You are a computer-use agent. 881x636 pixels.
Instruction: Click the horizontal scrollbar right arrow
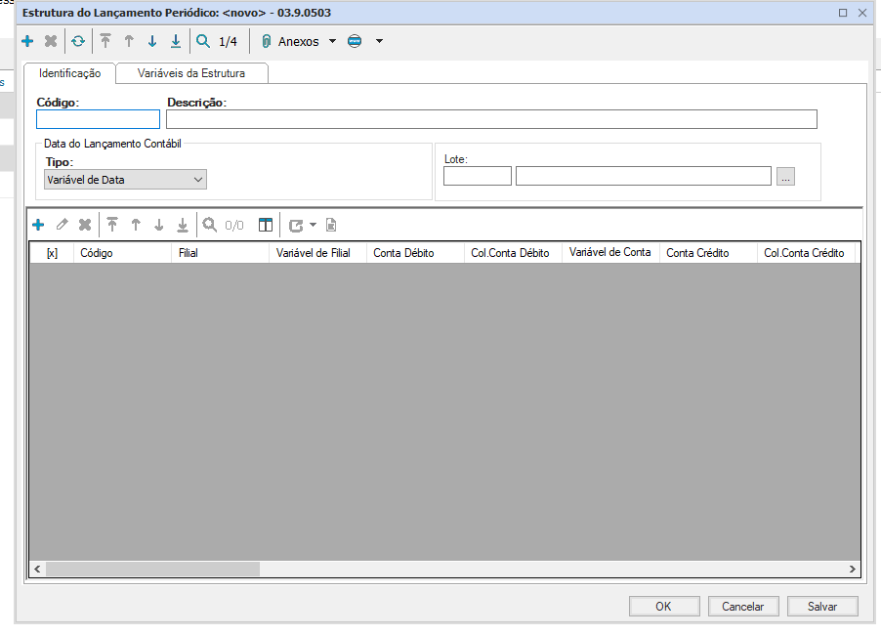click(852, 569)
